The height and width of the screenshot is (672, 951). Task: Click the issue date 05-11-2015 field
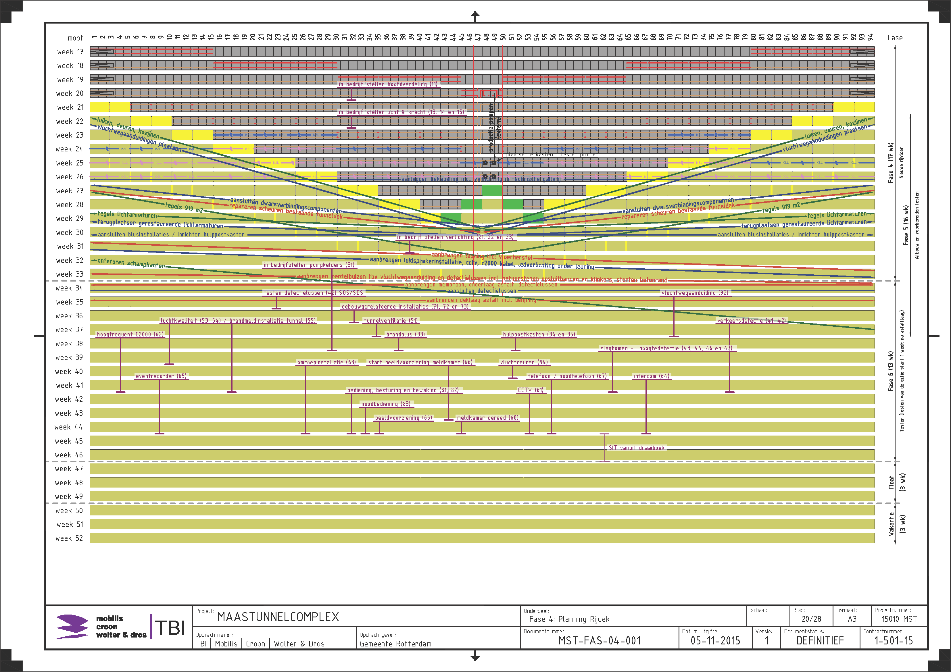[715, 641]
